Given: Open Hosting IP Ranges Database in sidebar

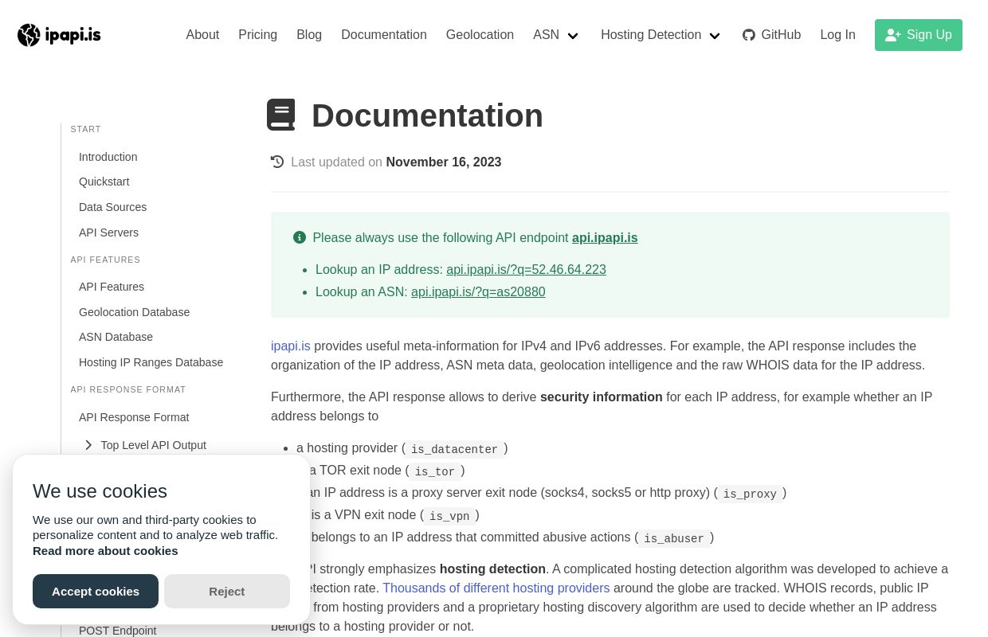Looking at the screenshot, I should [x=151, y=362].
